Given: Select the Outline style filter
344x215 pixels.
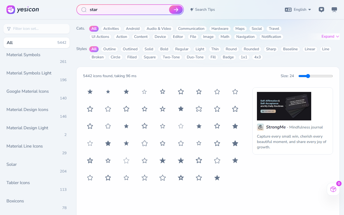Looking at the screenshot, I should coord(110,49).
